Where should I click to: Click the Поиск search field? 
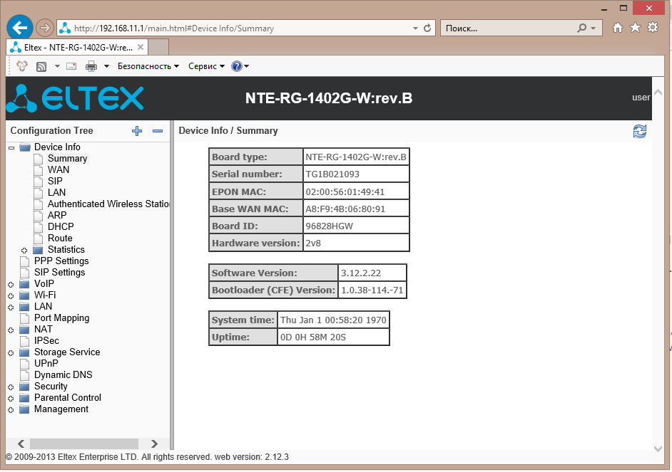coord(508,28)
